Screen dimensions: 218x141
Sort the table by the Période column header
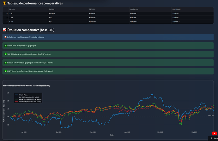click(12, 9)
